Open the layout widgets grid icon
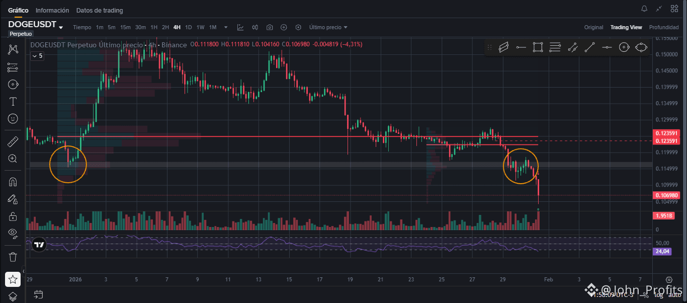The height and width of the screenshot is (303, 687). (x=674, y=9)
